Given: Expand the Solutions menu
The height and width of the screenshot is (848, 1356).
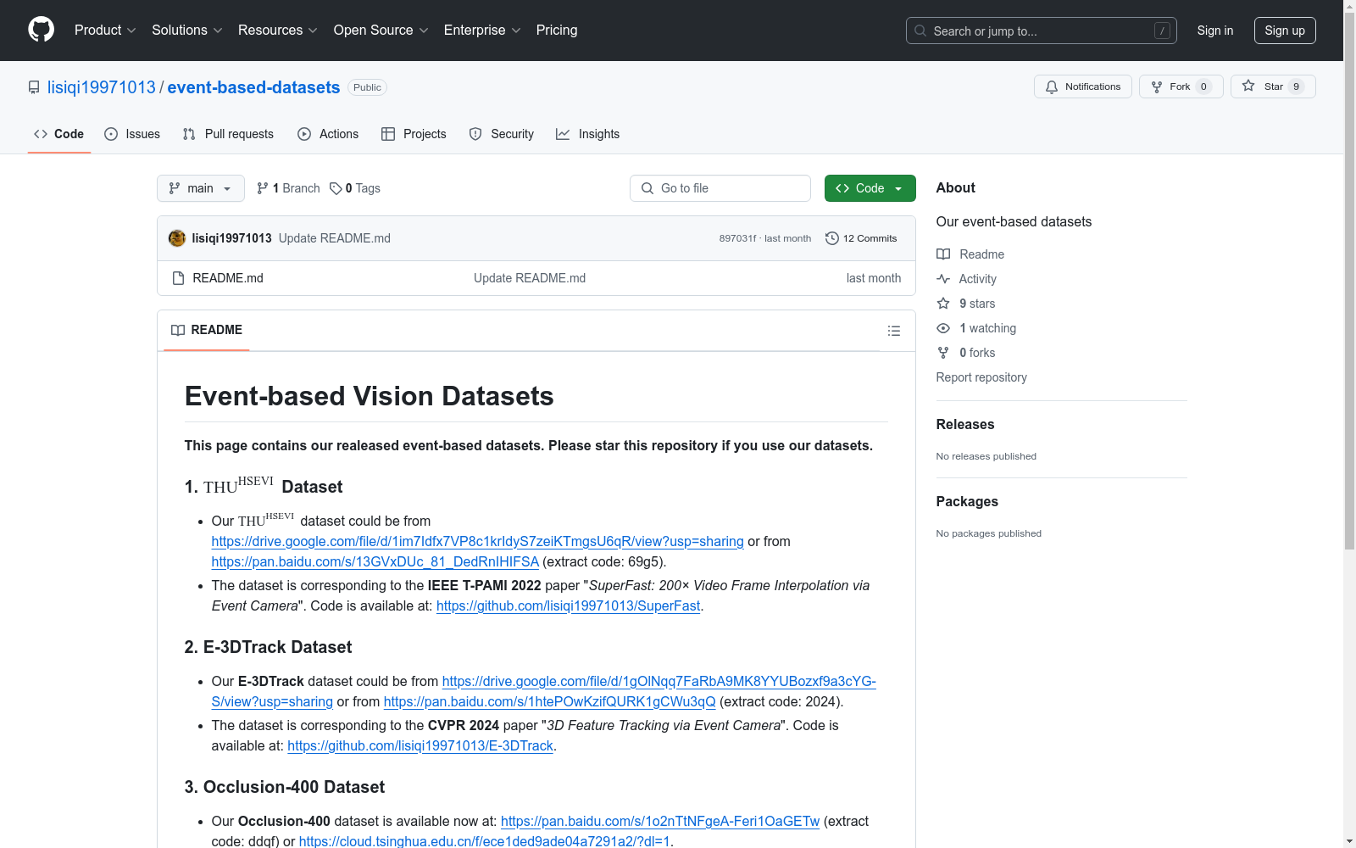Looking at the screenshot, I should point(186,31).
